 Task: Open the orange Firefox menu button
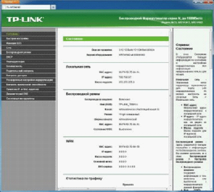coord(11,2)
